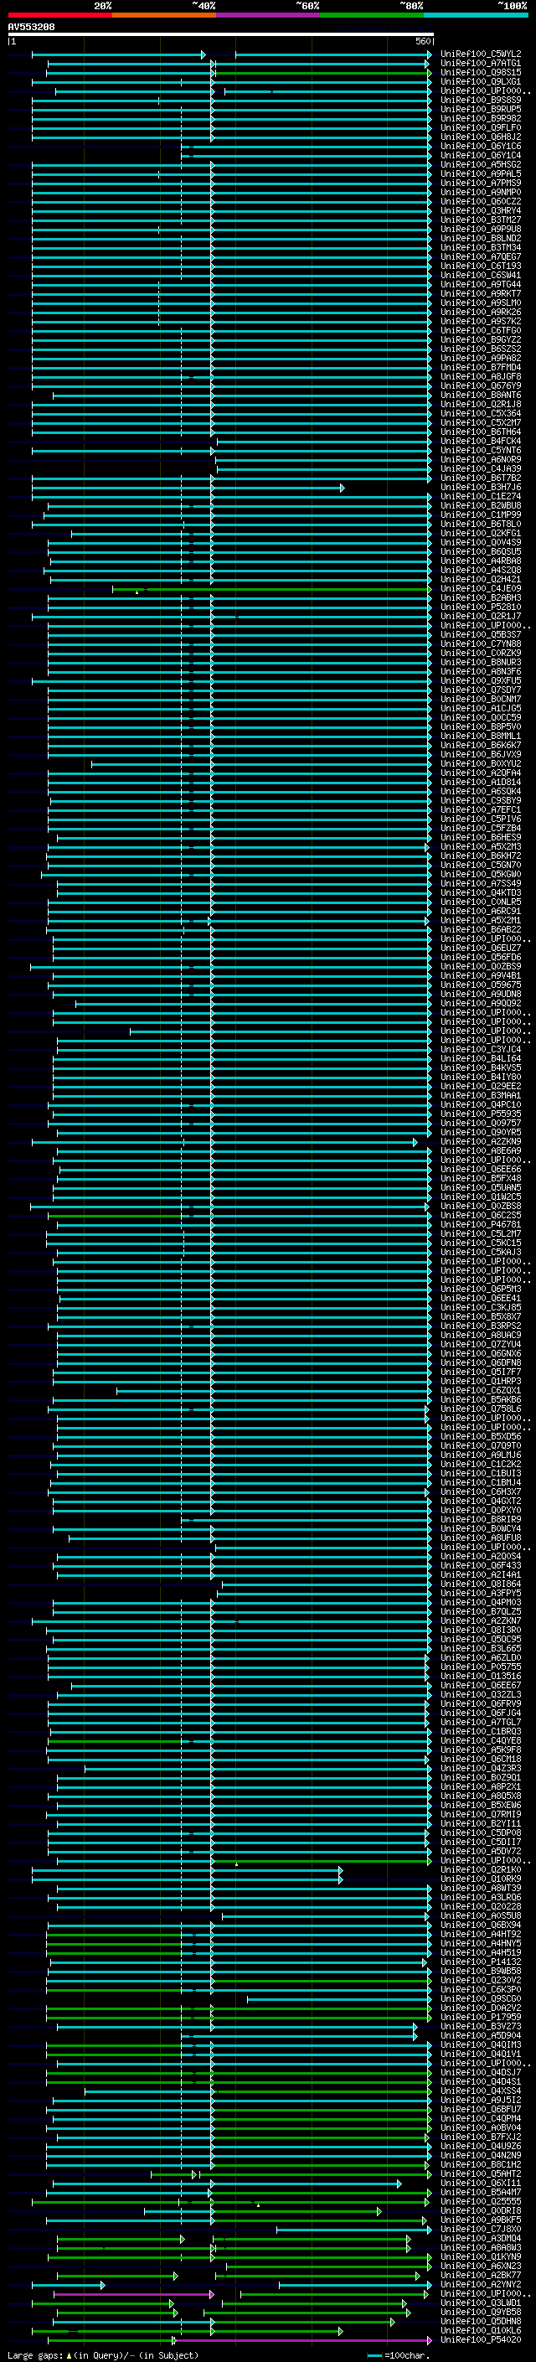Open hit UniRef100_Q7ZYU4
Viewport: 536px width, 2362px height.
pos(481,1343)
